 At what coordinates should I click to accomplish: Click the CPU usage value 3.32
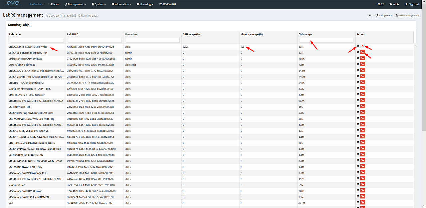coord(185,47)
